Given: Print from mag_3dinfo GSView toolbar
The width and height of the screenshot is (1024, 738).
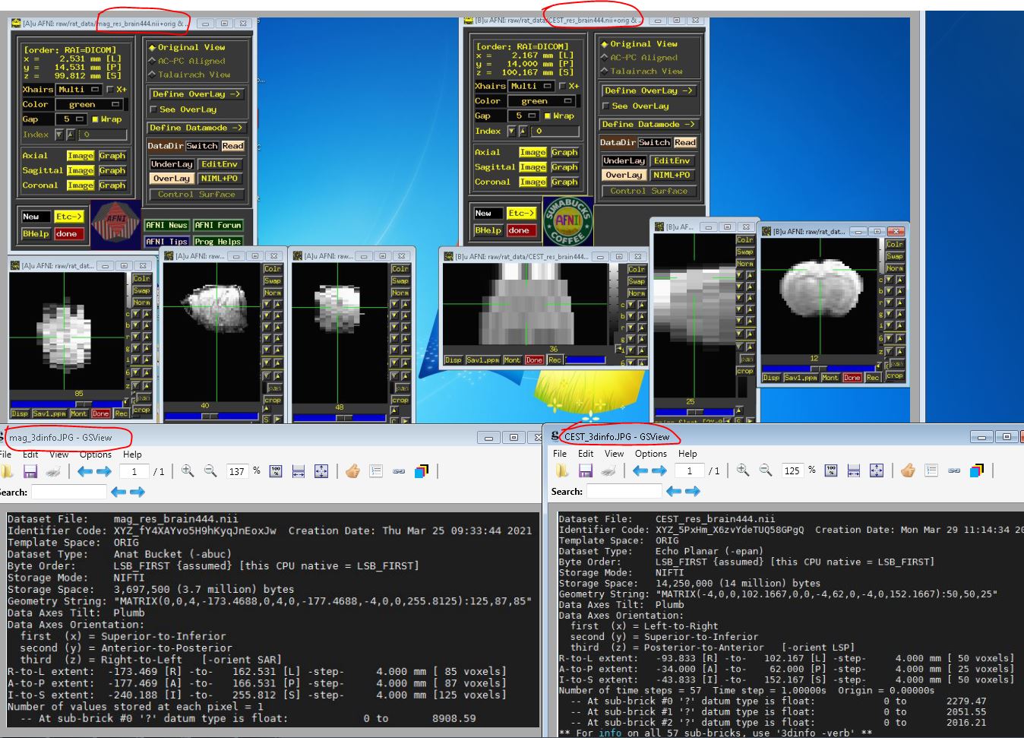Looking at the screenshot, I should [53, 471].
